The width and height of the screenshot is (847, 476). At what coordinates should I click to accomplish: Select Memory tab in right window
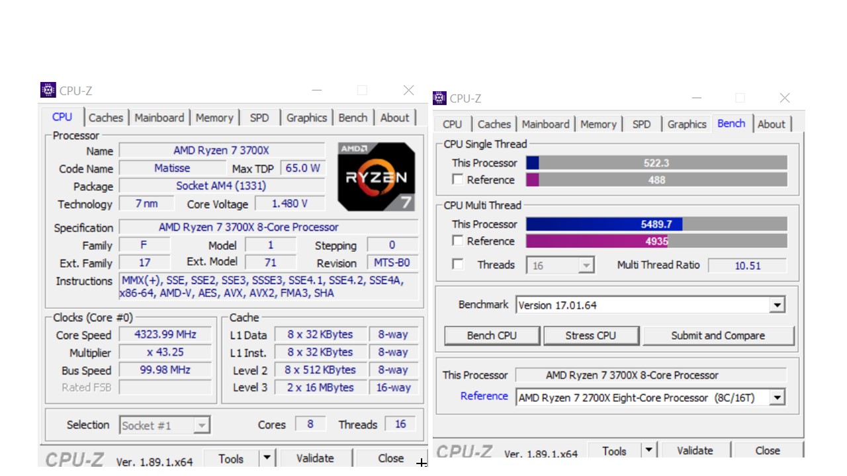tap(599, 124)
